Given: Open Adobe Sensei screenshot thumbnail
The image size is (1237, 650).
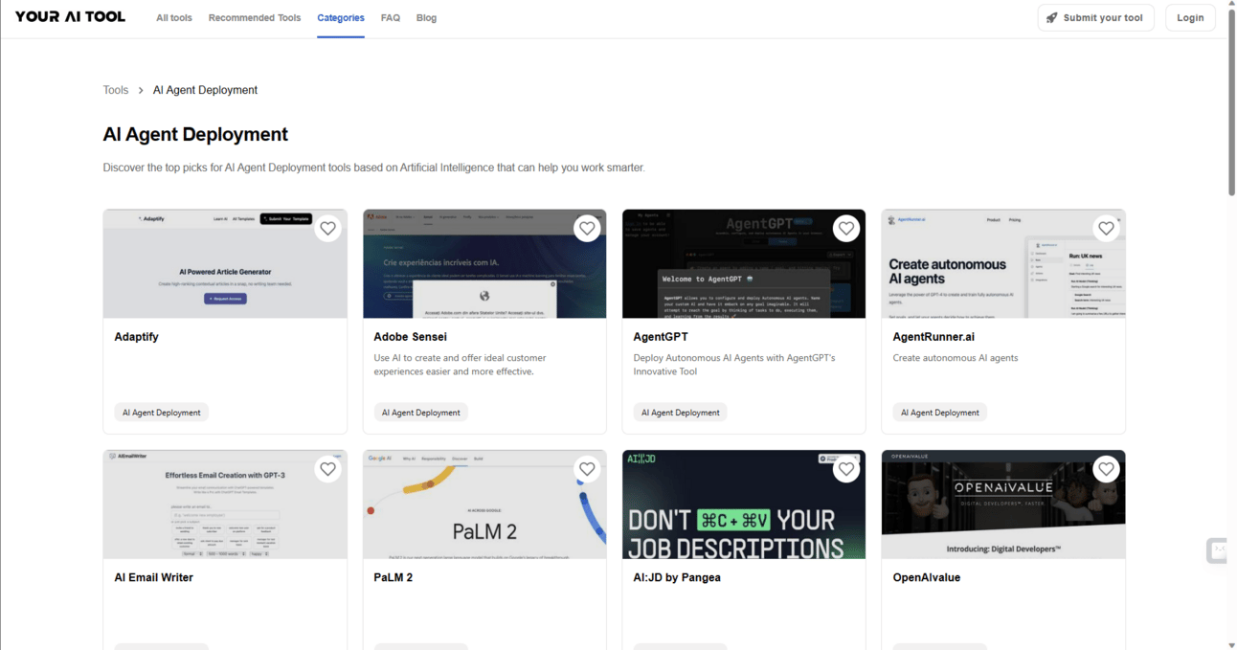Looking at the screenshot, I should pyautogui.click(x=484, y=263).
